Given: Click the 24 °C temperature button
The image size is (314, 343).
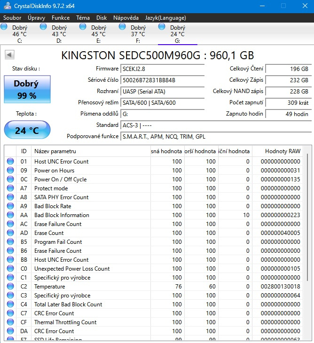Looking at the screenshot, I should coord(27,130).
